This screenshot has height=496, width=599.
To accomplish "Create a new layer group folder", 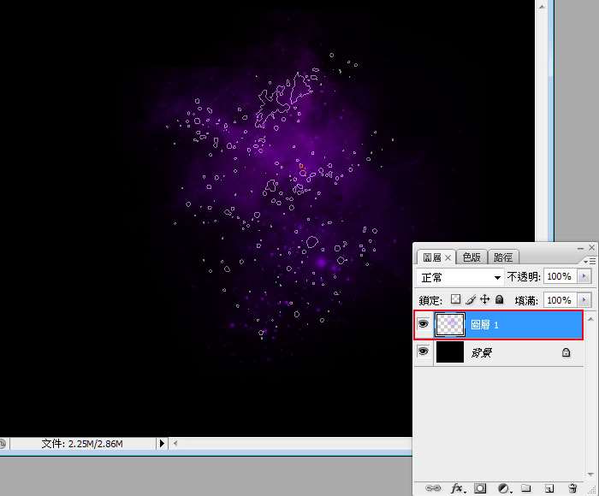I will [526, 488].
